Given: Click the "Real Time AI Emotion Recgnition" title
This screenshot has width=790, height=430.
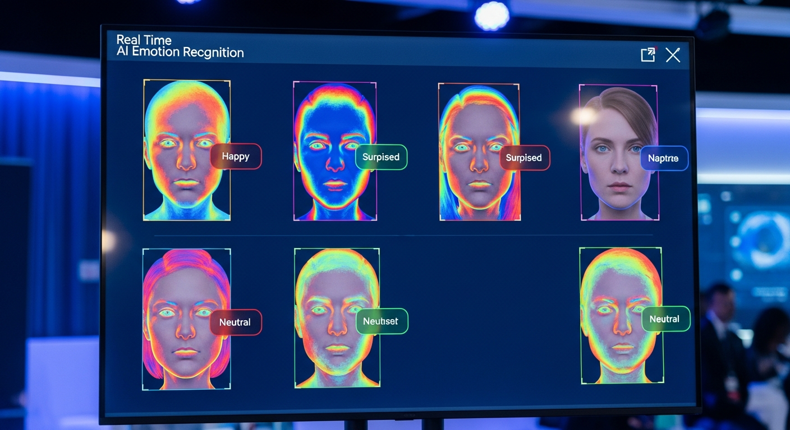Looking at the screenshot, I should [x=180, y=46].
